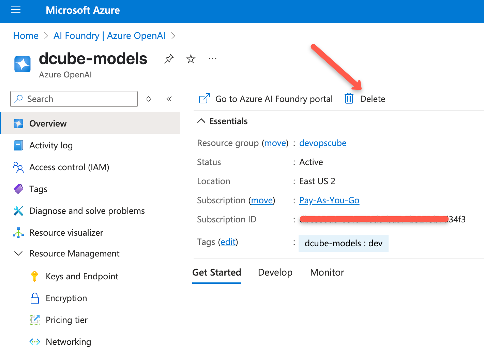Open Resource visualizer

pyautogui.click(x=66, y=233)
